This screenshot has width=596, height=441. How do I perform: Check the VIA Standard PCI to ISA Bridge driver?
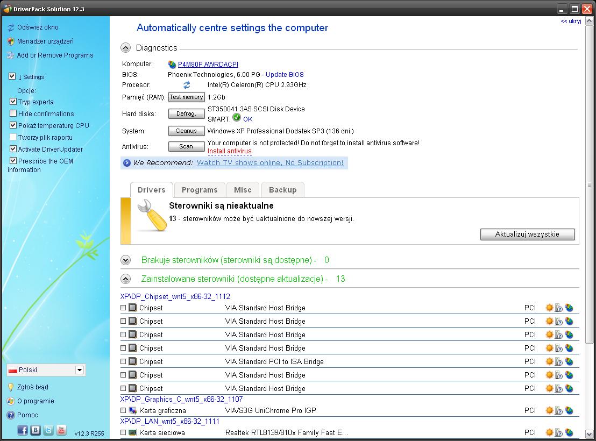(x=123, y=361)
